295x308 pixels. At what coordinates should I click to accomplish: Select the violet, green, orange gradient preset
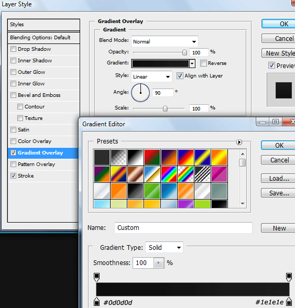102,174
